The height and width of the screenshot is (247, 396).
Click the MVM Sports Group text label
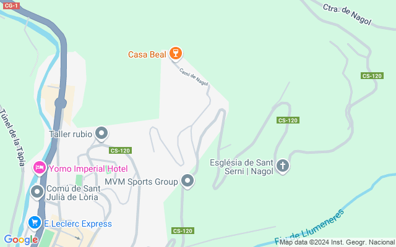141,182
